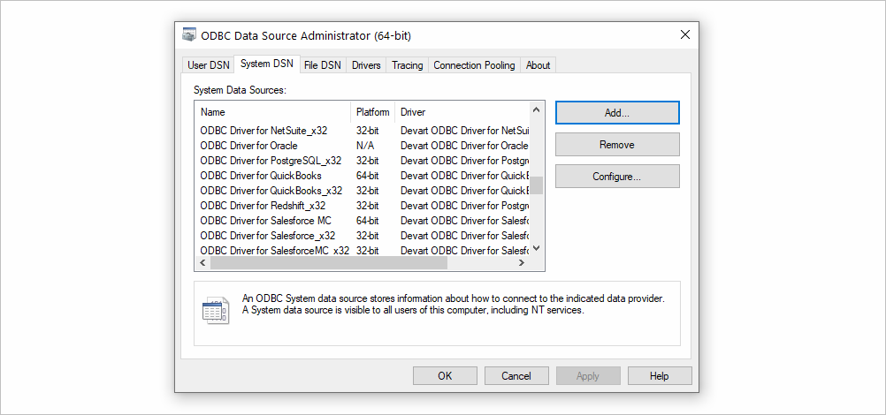Image resolution: width=886 pixels, height=415 pixels.
Task: Sort list by Driver column header
Action: coord(462,112)
